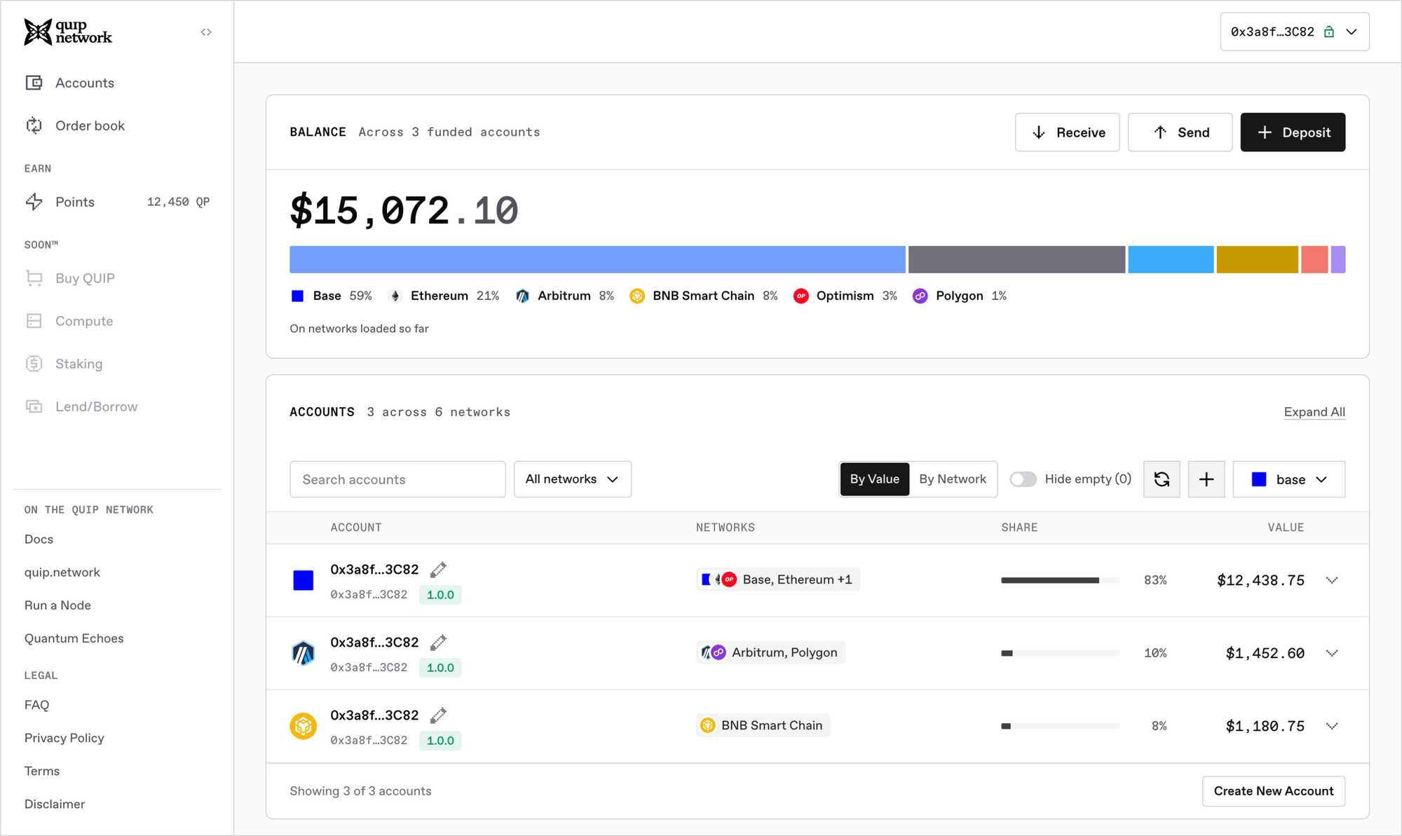Image resolution: width=1402 pixels, height=836 pixels.
Task: Click the Send button
Action: click(1180, 132)
